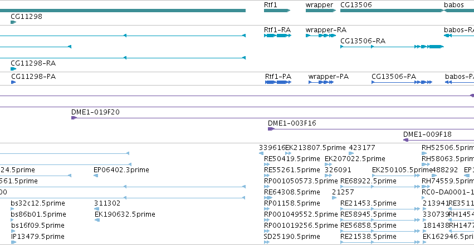Click the 311302 feature label

point(107,203)
